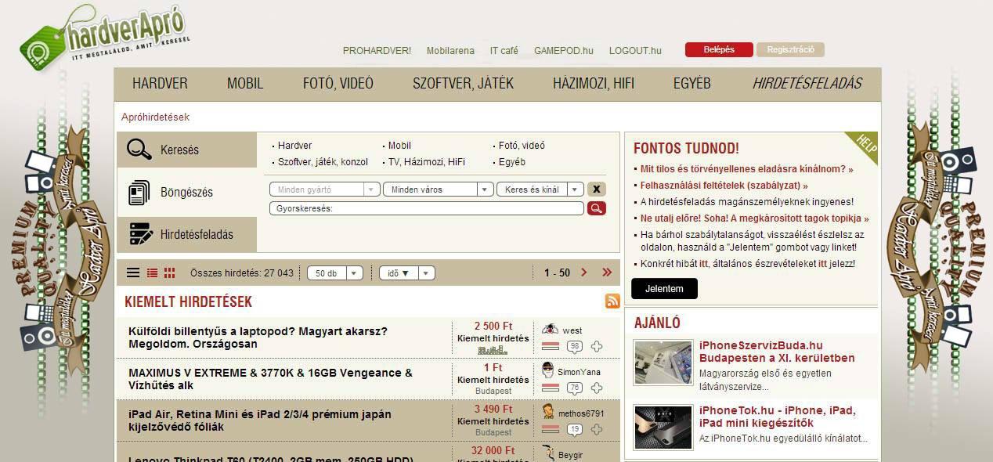Open SimonYana's rating bubble showing 76
The image size is (993, 462).
point(575,388)
